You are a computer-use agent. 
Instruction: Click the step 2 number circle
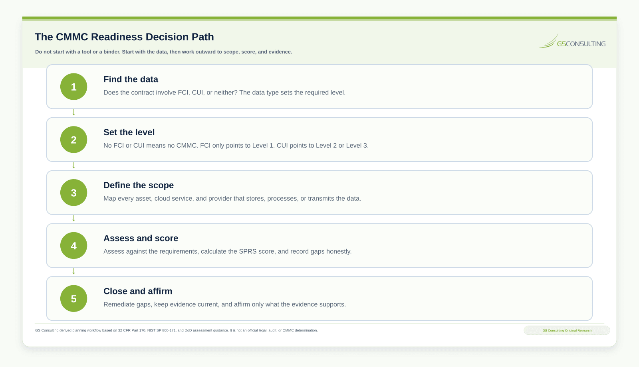click(73, 140)
